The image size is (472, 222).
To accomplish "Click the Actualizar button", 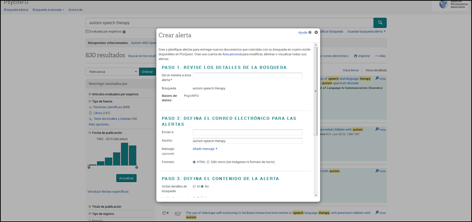I will [x=126, y=178].
